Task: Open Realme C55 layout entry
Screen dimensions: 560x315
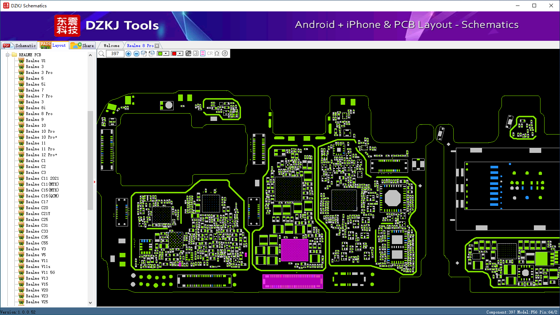Action: pos(37,243)
